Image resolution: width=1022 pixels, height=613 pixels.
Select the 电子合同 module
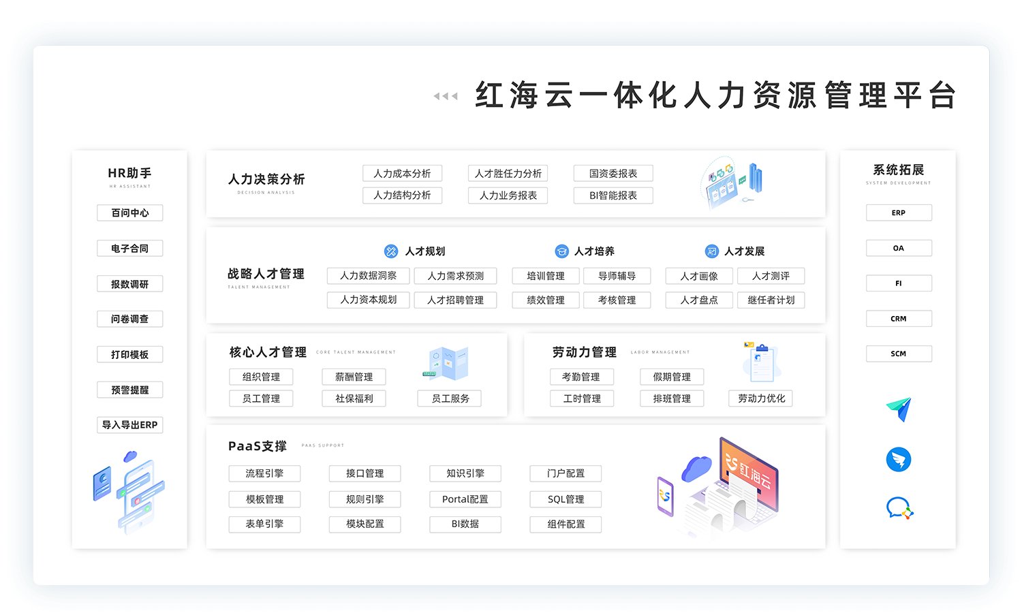(129, 248)
